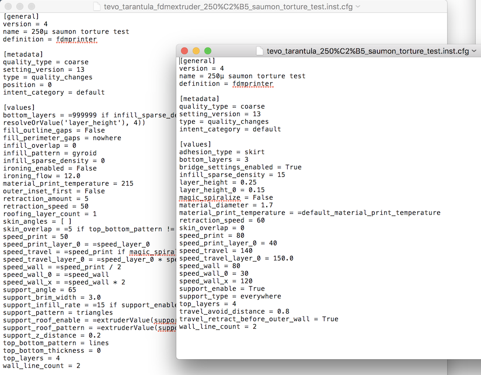Click 'retraction_amount = 5' in back window
This screenshot has height=375, width=481.
(46, 199)
